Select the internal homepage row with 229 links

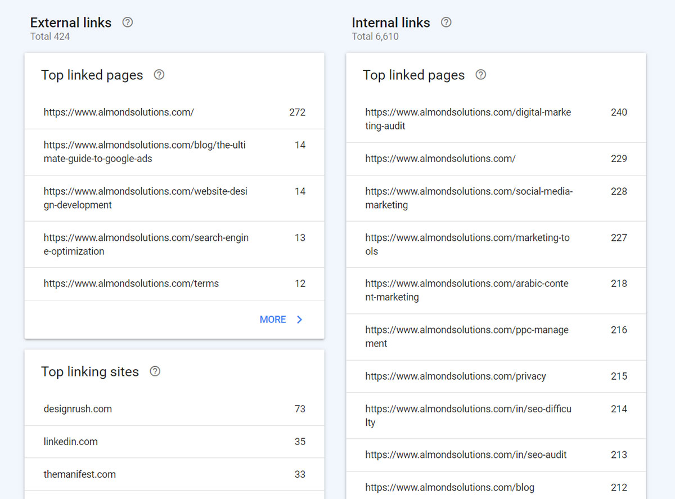point(496,159)
